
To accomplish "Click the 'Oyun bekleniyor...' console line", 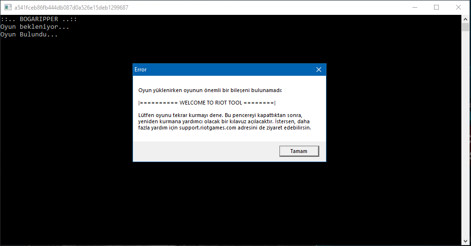I will [x=35, y=27].
